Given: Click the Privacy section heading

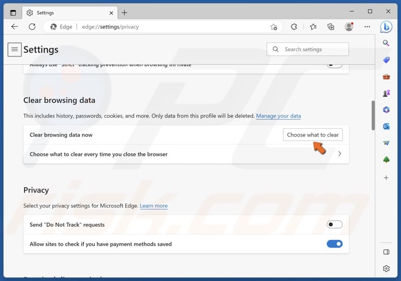Looking at the screenshot, I should coord(36,190).
